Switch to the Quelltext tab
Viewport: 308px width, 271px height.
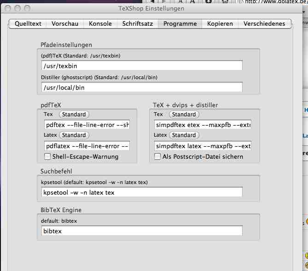28,24
